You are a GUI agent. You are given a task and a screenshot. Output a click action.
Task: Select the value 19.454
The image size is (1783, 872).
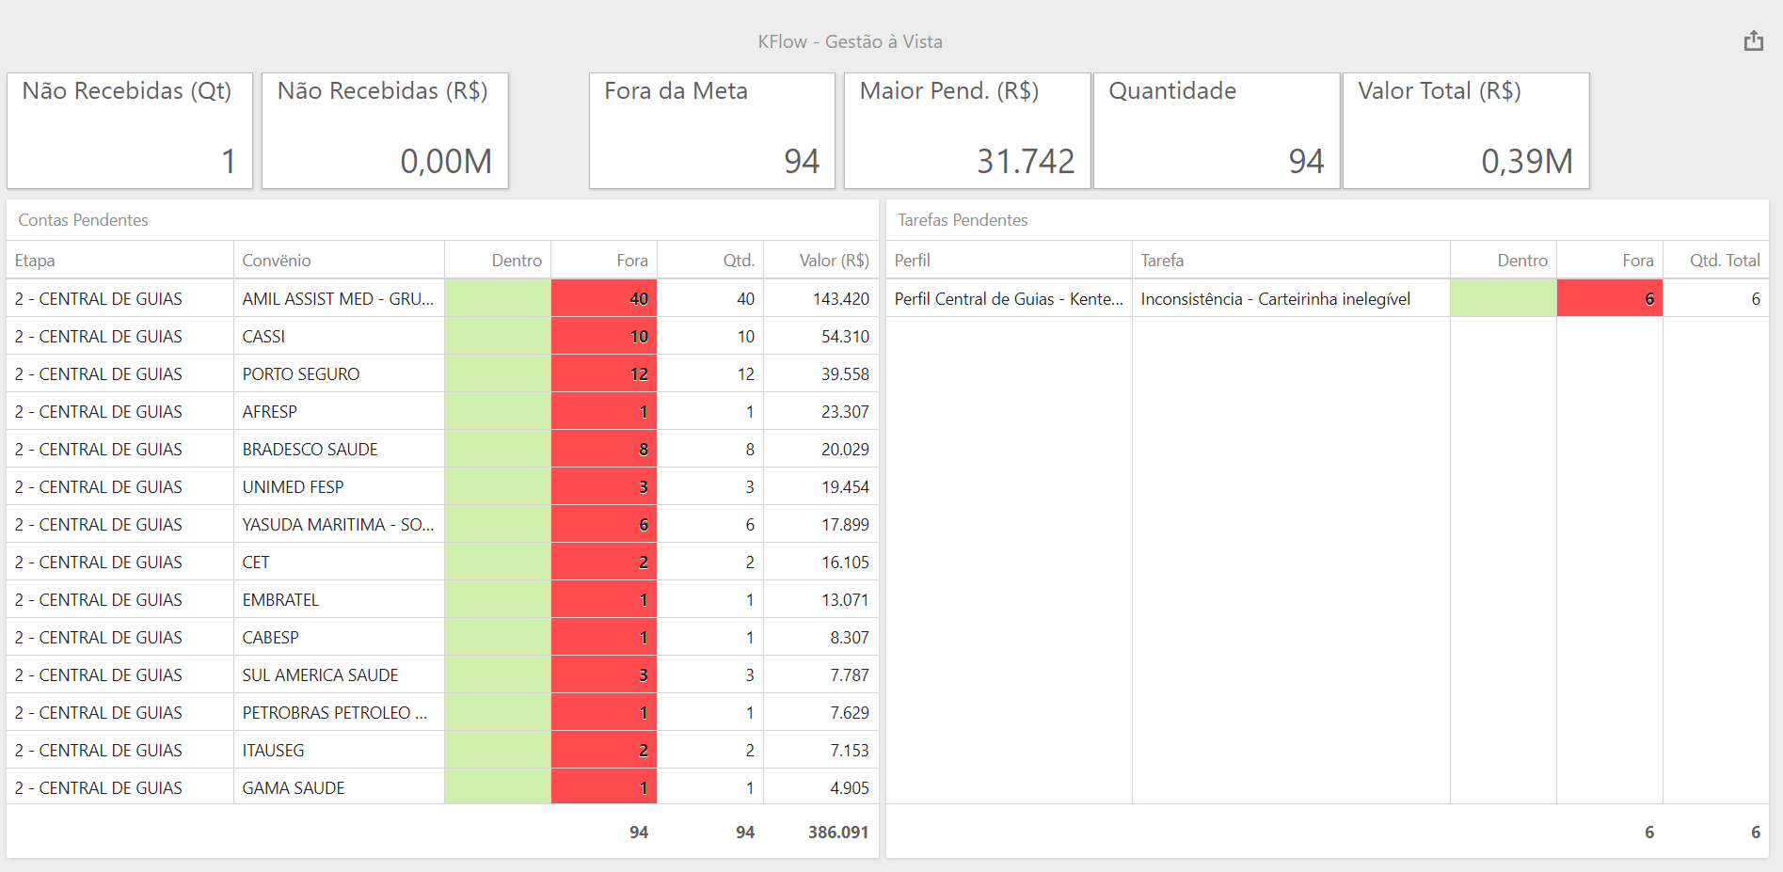(845, 487)
